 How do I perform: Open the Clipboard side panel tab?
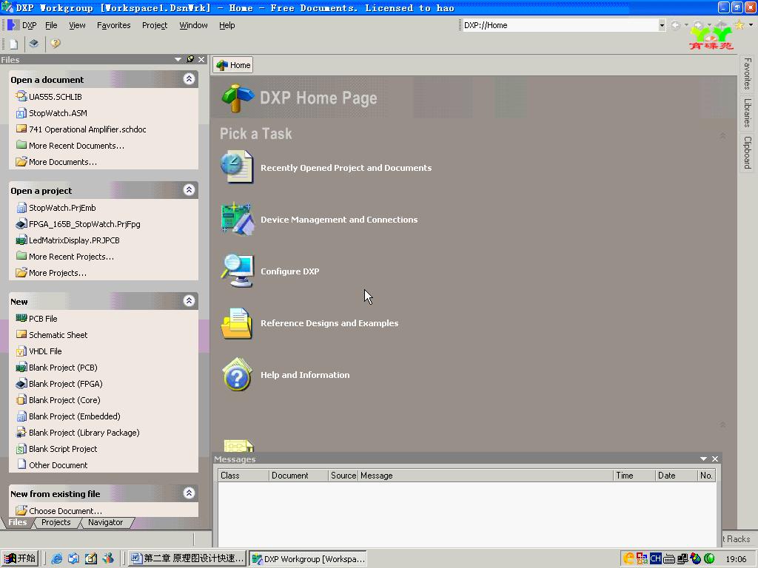pyautogui.click(x=748, y=152)
